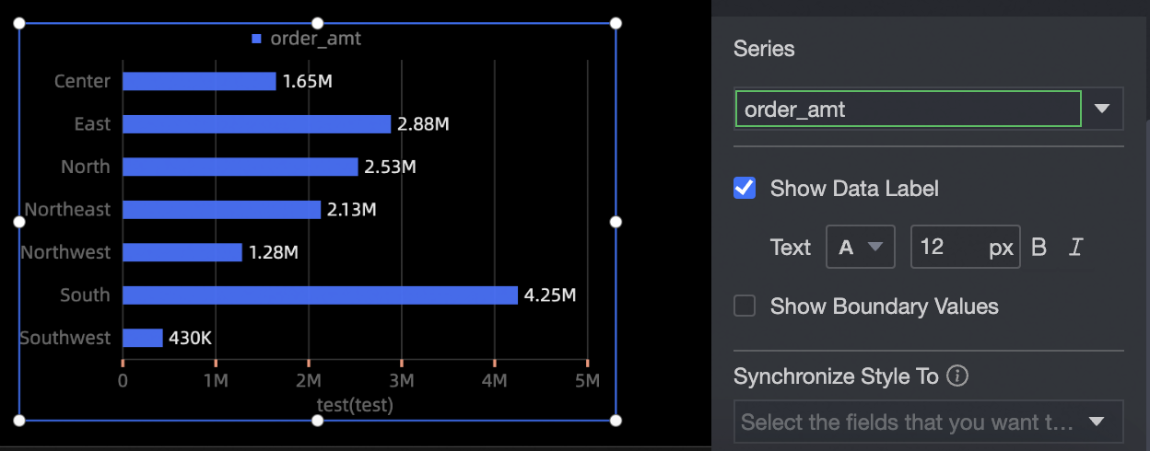Click the order_amt legend label

[315, 39]
